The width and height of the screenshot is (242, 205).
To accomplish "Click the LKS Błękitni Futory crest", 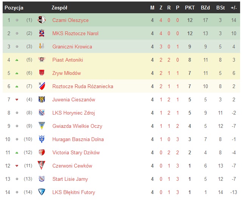I will (x=42, y=192).
